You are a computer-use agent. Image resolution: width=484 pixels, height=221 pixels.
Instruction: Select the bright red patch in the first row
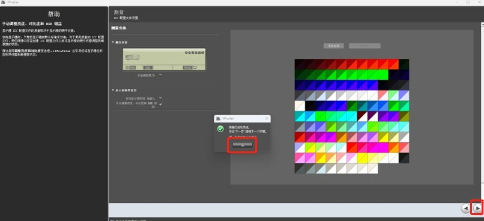point(393,64)
